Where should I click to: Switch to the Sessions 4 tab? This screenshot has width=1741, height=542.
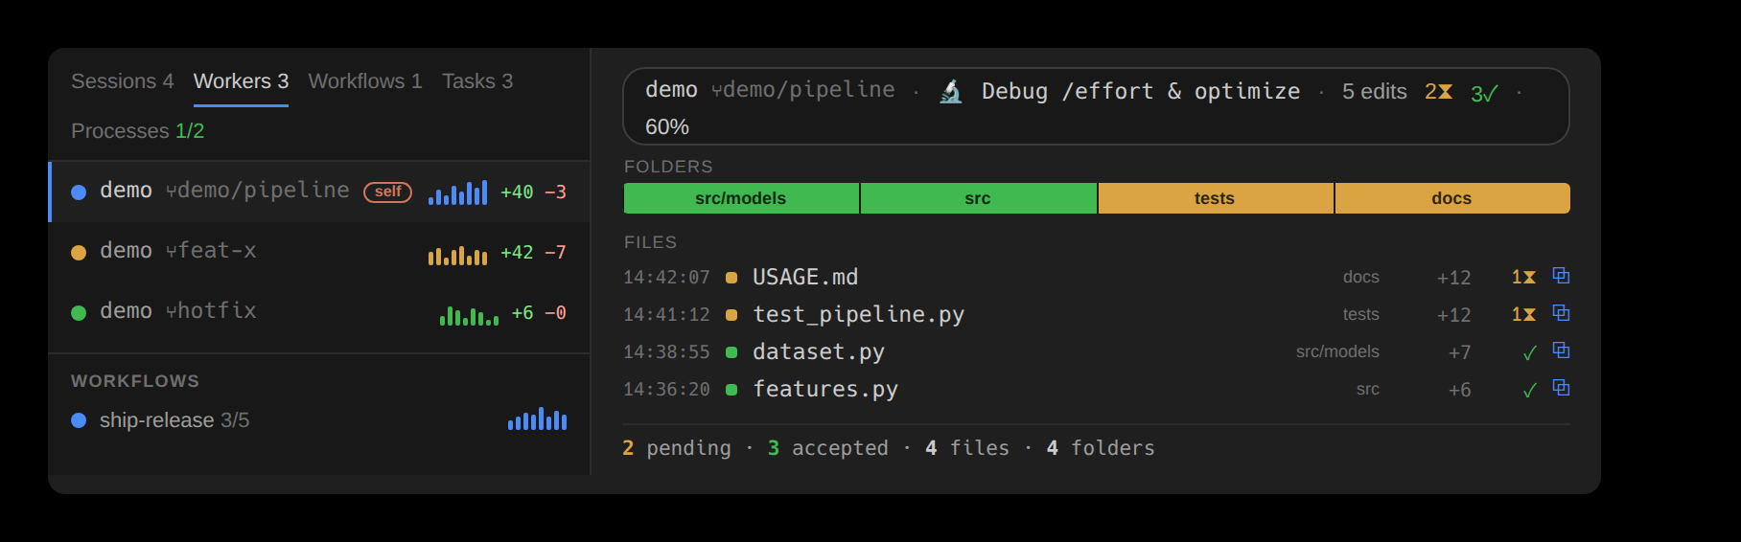point(123,81)
